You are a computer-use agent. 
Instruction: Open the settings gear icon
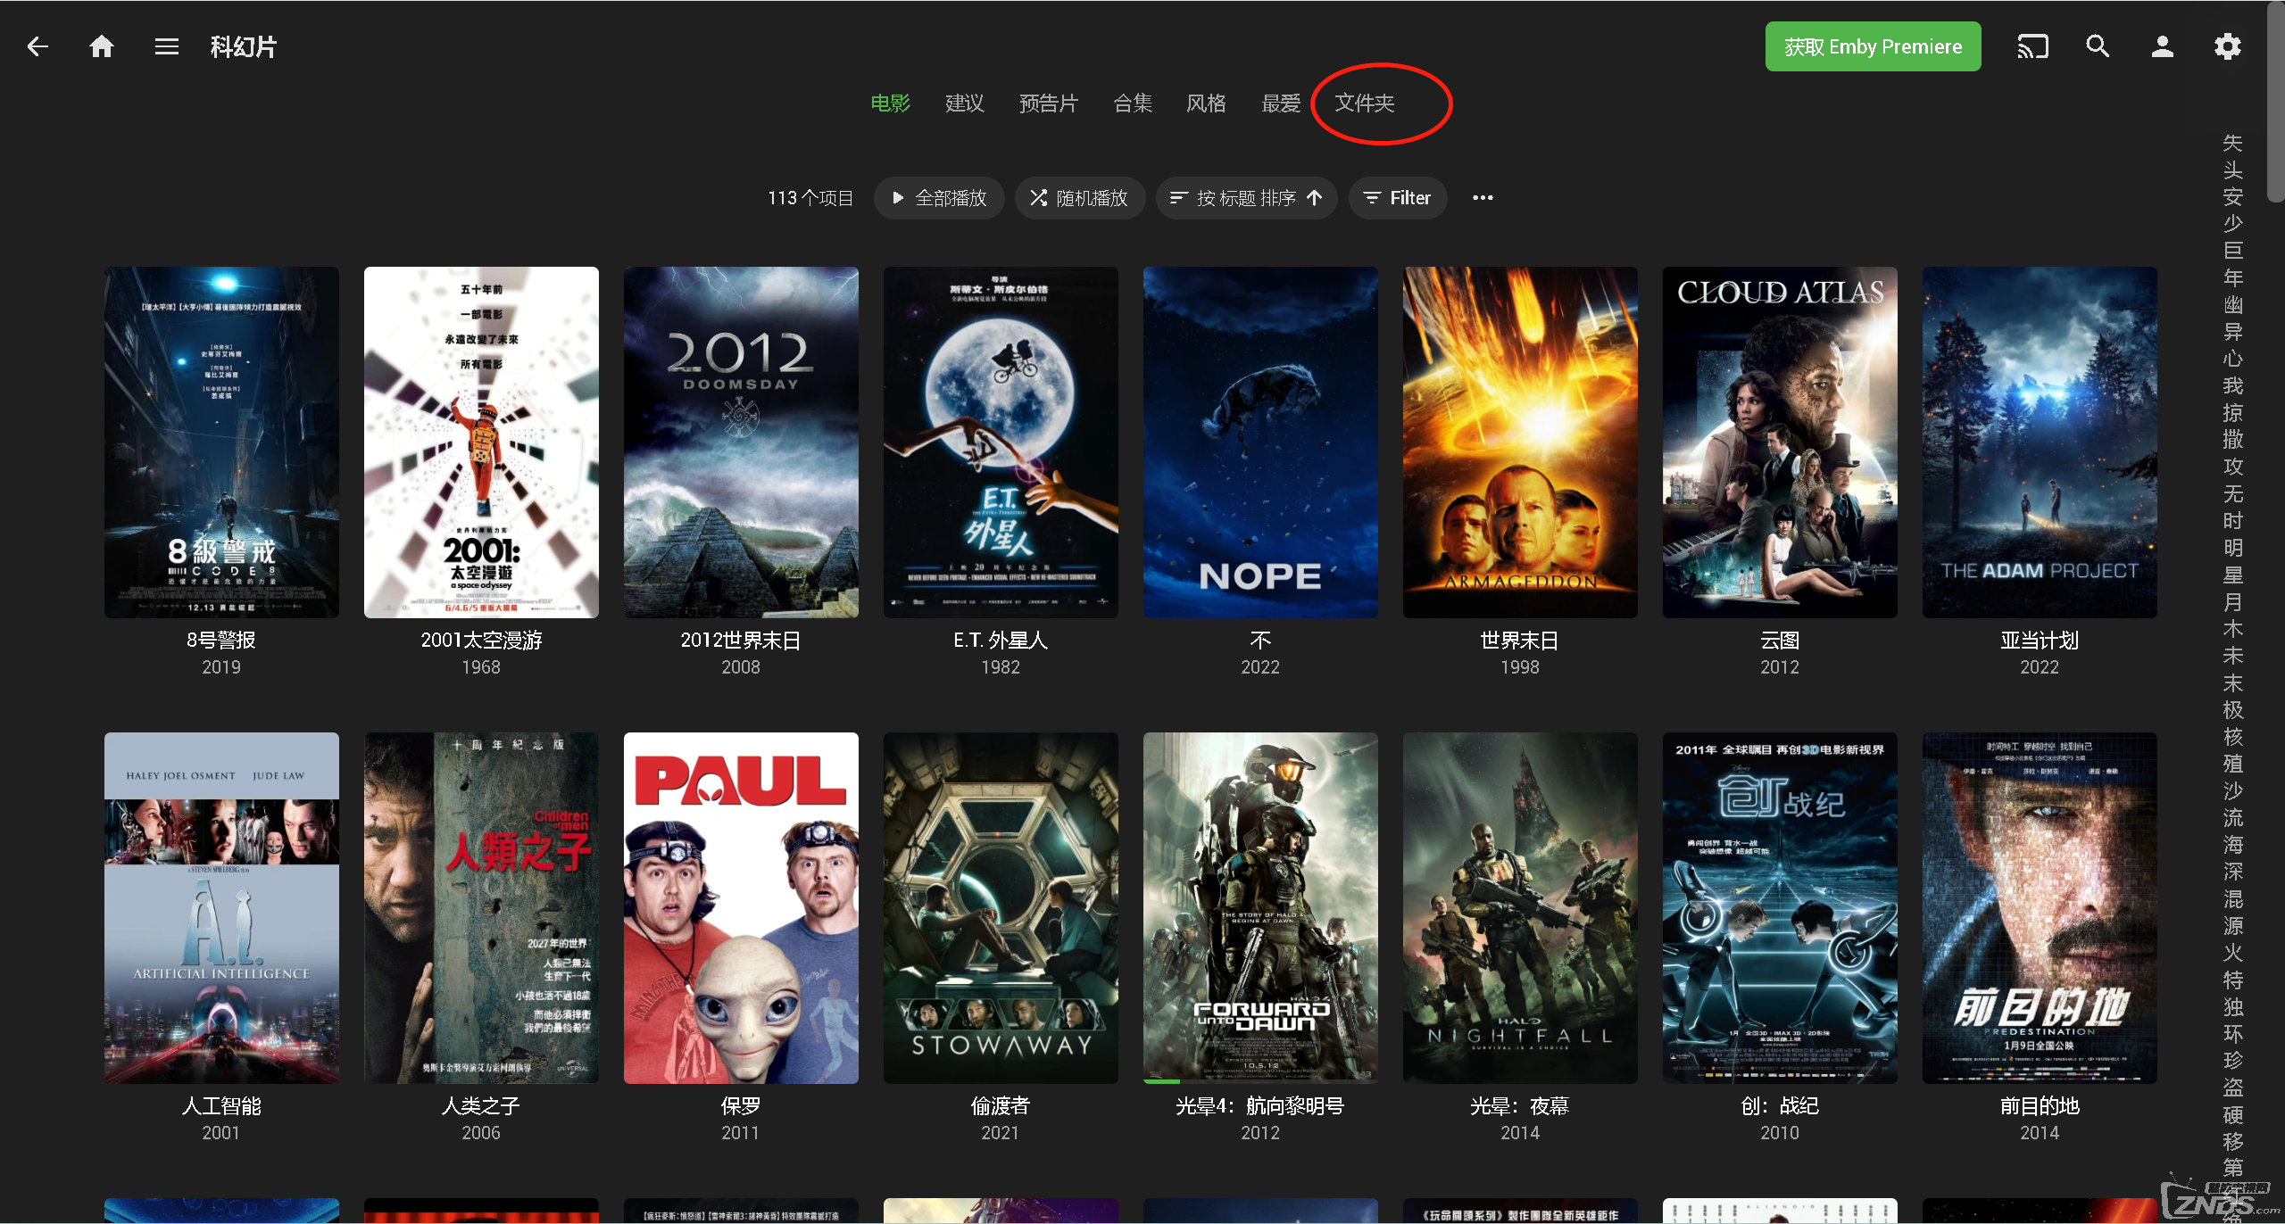point(2228,46)
